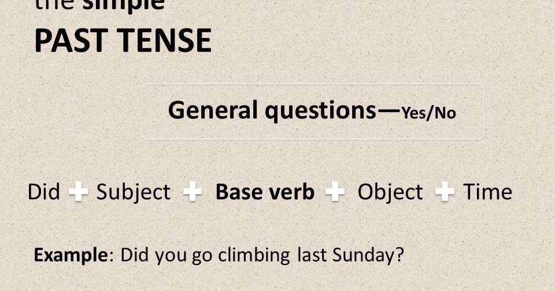The width and height of the screenshot is (555, 291).
Task: Click the bold Base verb text
Action: [265, 192]
